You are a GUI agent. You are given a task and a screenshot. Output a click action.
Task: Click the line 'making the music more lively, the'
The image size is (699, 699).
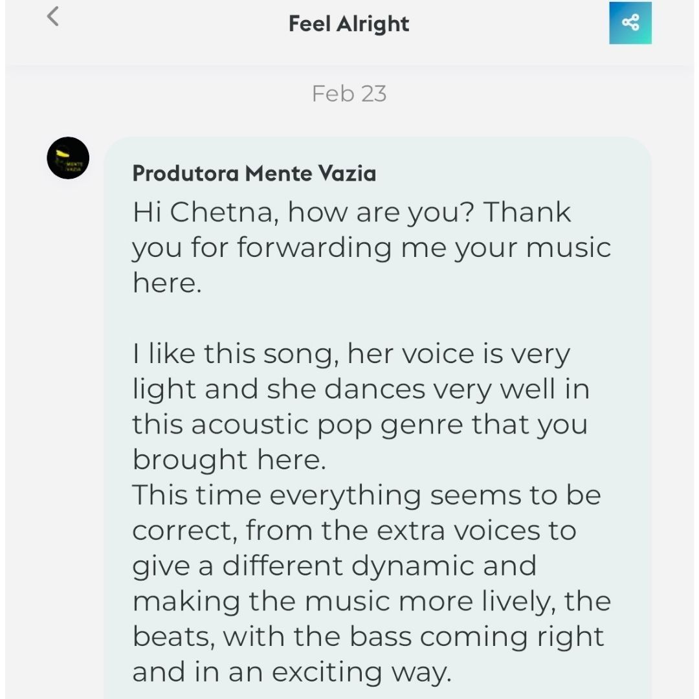click(x=372, y=601)
